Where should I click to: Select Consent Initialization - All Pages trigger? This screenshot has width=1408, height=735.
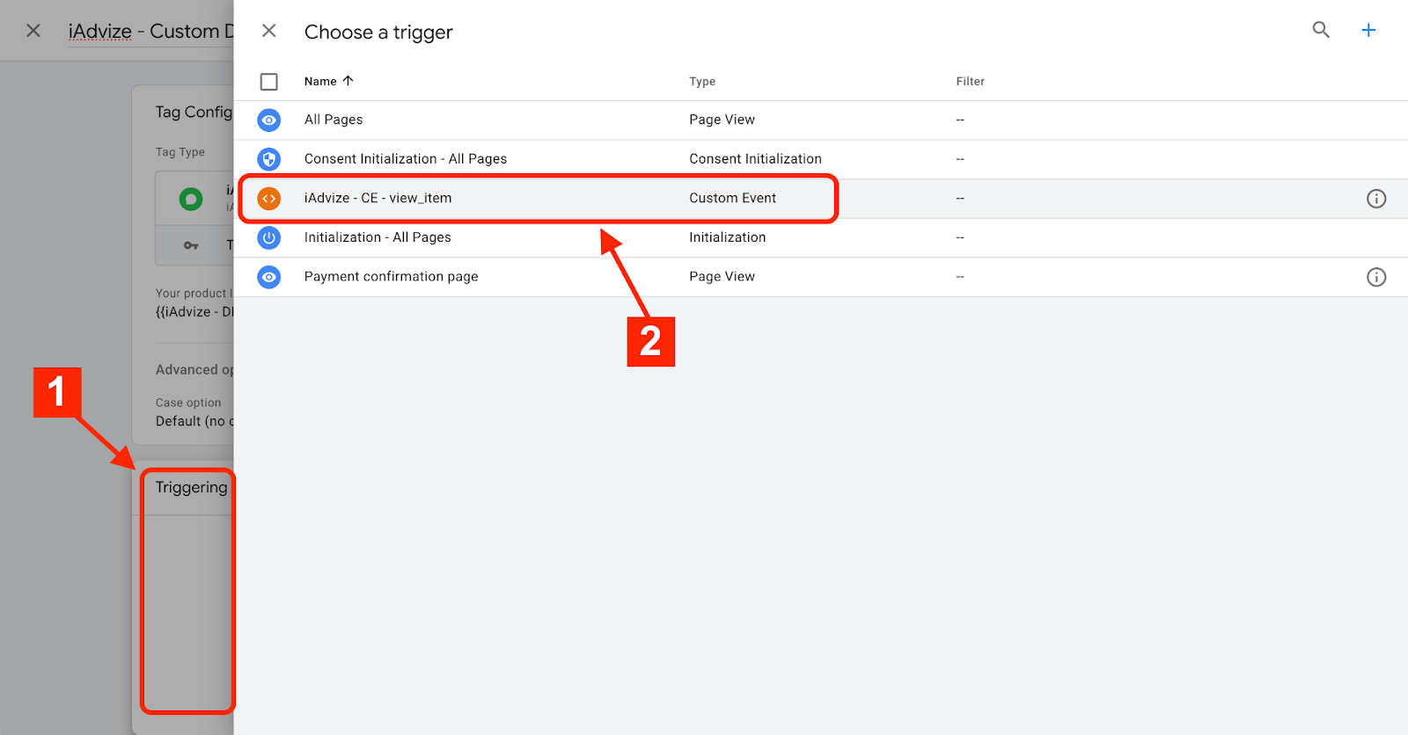405,159
